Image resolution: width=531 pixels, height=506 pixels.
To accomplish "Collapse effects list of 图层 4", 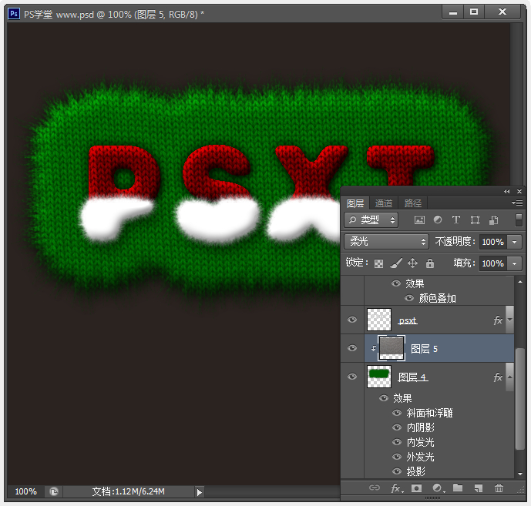I will point(509,377).
